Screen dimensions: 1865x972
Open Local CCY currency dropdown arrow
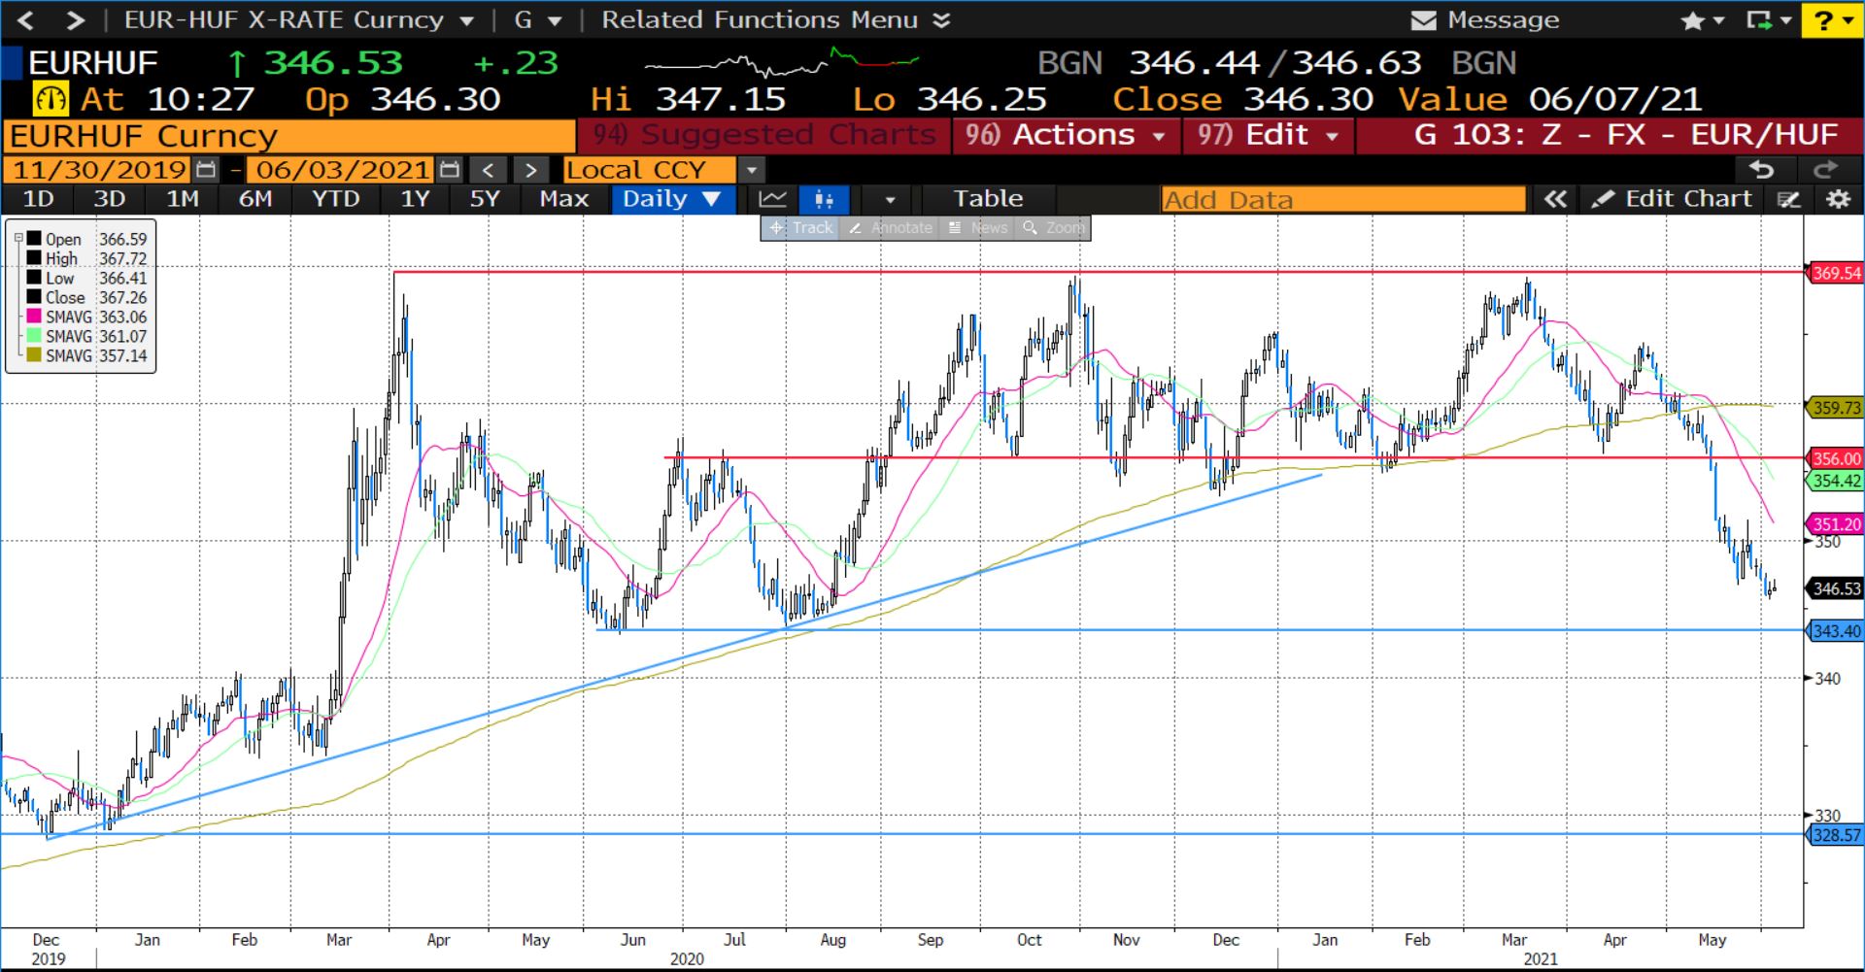click(x=751, y=170)
